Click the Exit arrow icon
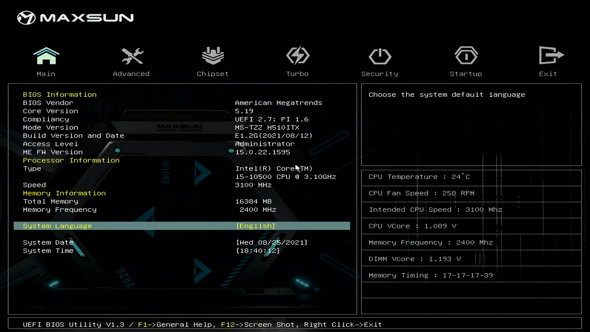Image resolution: width=590 pixels, height=332 pixels. pos(551,55)
